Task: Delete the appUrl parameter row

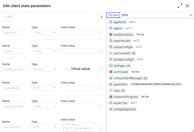Action: (x=101, y=51)
